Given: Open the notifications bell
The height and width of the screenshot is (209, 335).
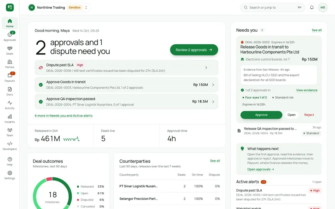Looking at the screenshot, I should click(312, 8).
